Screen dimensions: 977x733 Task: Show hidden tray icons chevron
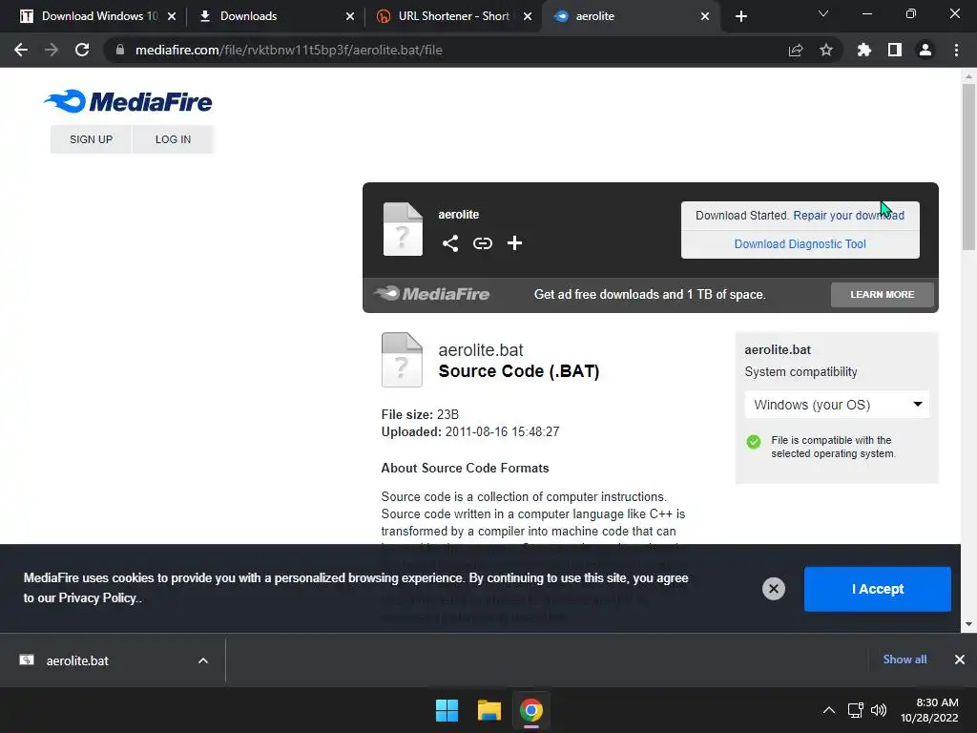point(829,710)
